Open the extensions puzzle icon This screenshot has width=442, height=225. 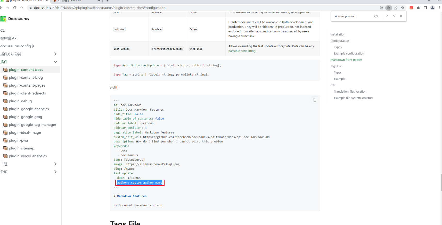tap(418, 8)
